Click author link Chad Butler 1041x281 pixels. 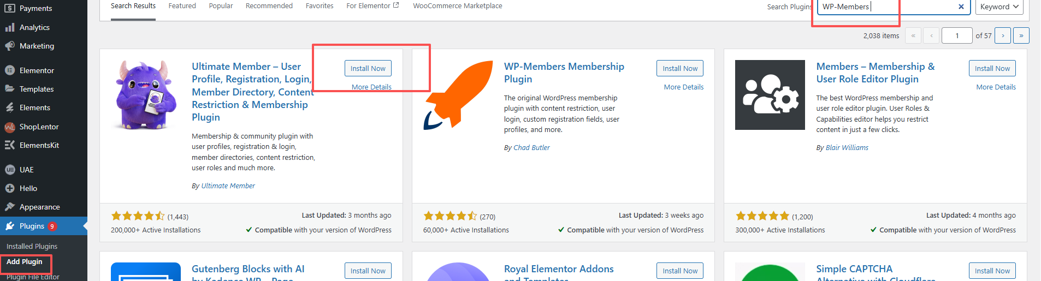coord(531,148)
